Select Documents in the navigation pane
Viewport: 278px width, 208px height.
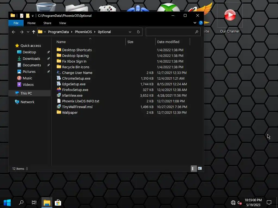click(x=32, y=65)
